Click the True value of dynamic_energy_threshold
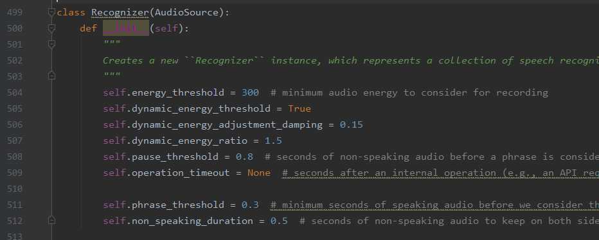This screenshot has height=240, width=599. 299,108
